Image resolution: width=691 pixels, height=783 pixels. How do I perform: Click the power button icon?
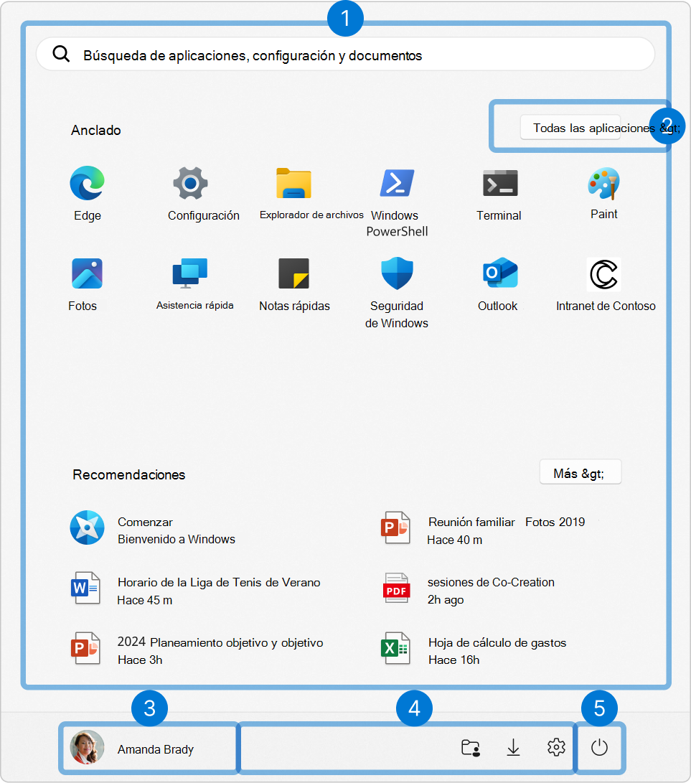(599, 748)
